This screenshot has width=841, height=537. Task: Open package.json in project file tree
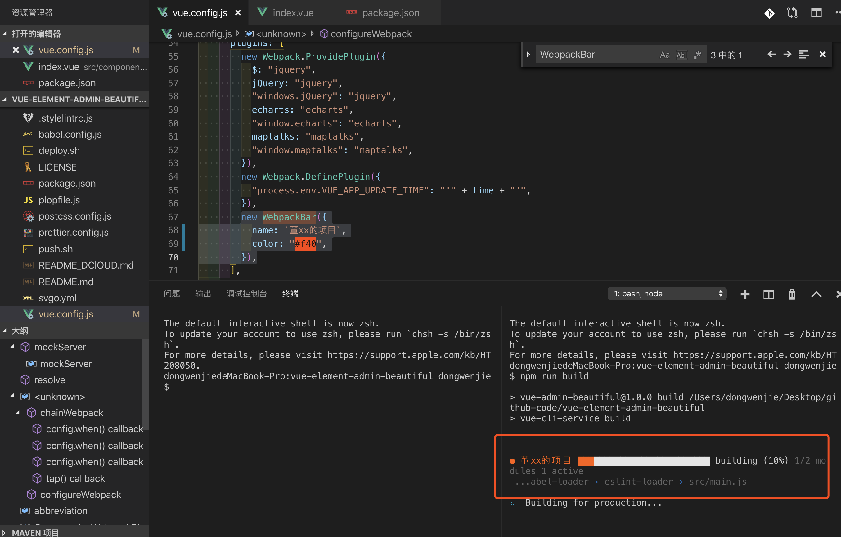coord(74,184)
